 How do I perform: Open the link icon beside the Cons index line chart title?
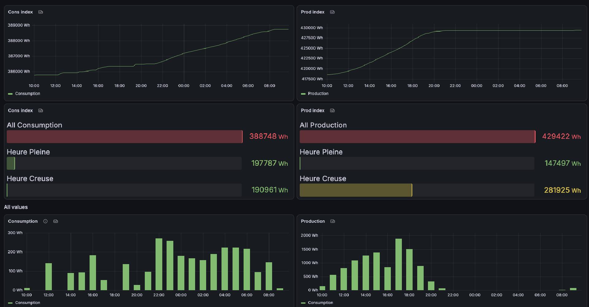[x=40, y=12]
